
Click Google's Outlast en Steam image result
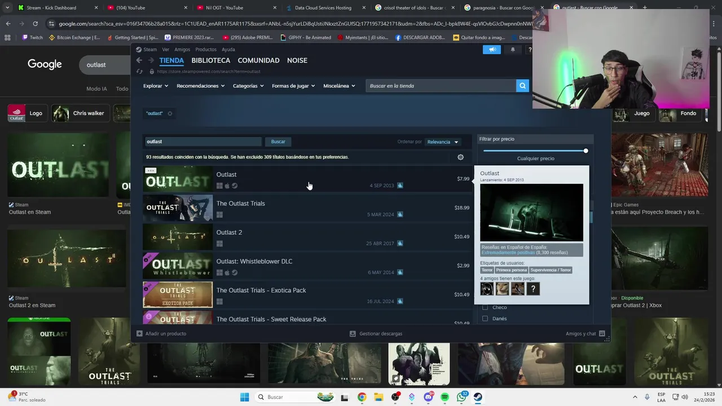[x=58, y=166]
